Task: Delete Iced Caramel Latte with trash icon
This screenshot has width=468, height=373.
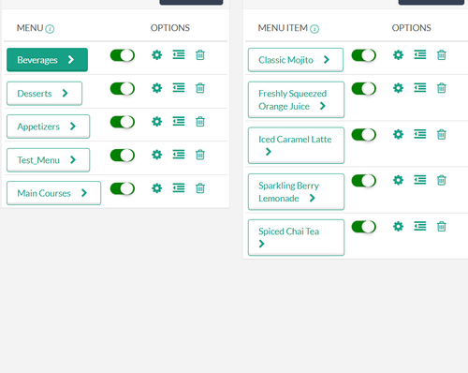Action: 442,135
